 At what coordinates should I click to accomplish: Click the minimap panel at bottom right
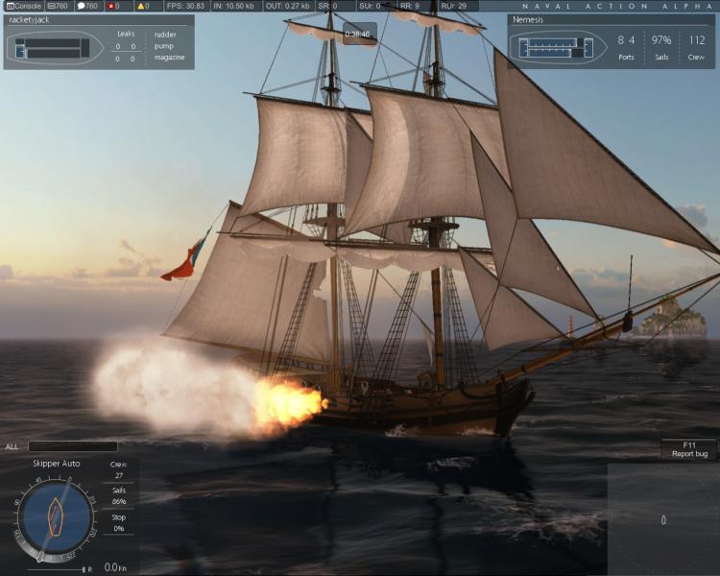click(663, 519)
